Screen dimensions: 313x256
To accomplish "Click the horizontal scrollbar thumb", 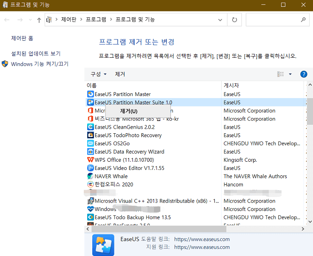I will tap(159, 229).
